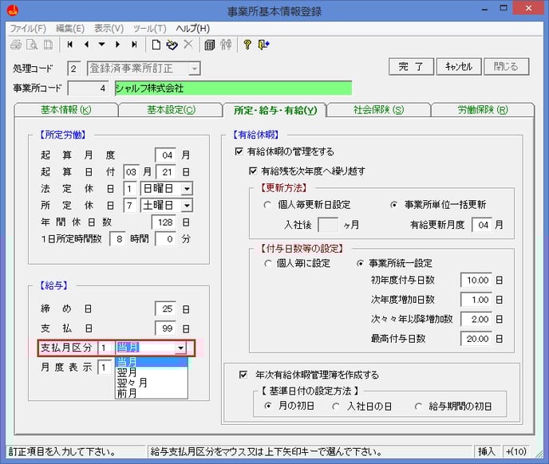
Task: Select 入社日の日 radio button
Action: point(336,407)
